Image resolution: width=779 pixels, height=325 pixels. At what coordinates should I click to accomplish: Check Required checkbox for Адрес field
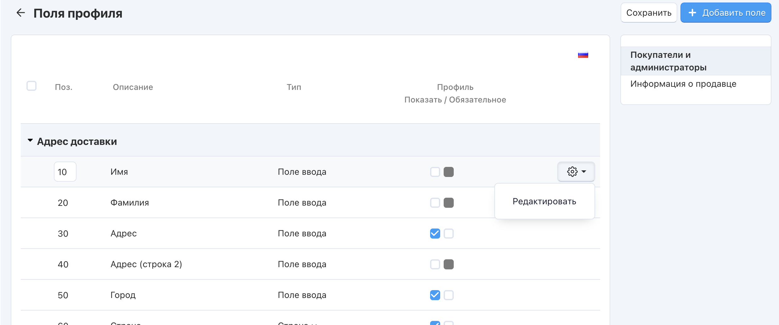[x=448, y=234]
